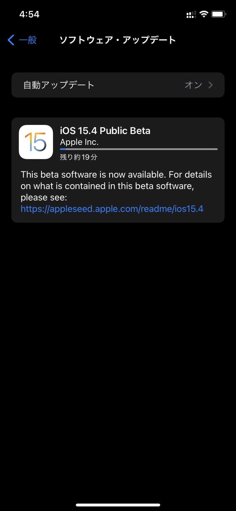
Task: Tap the iOS 15 update icon
Action: click(36, 142)
